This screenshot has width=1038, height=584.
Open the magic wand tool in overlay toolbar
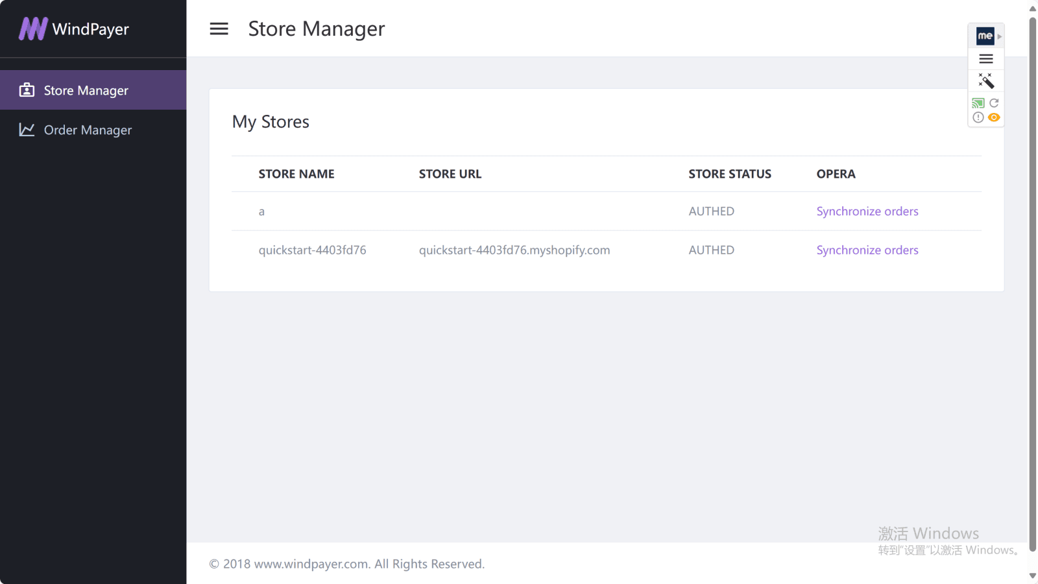(985, 80)
